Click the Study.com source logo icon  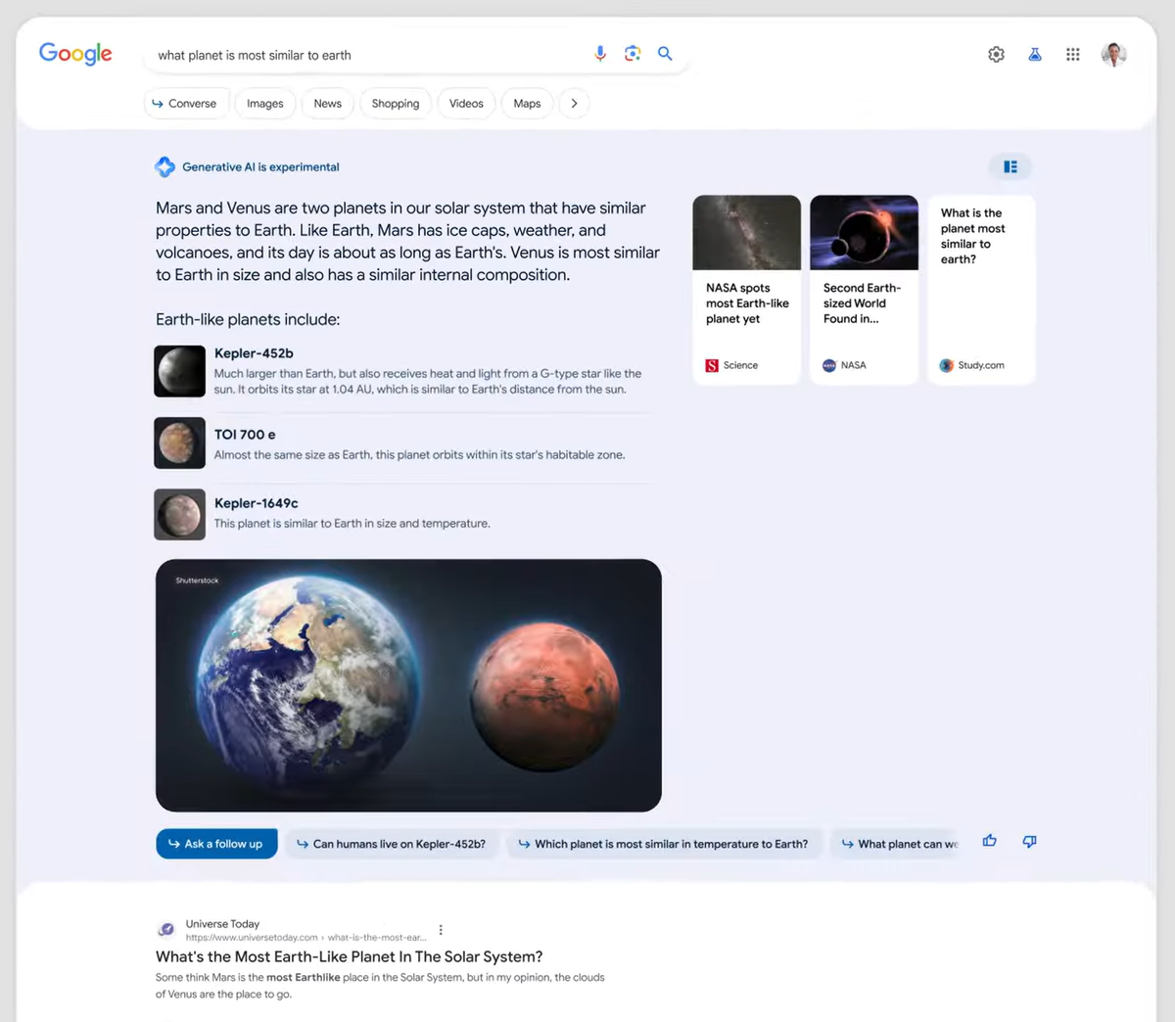click(x=946, y=365)
